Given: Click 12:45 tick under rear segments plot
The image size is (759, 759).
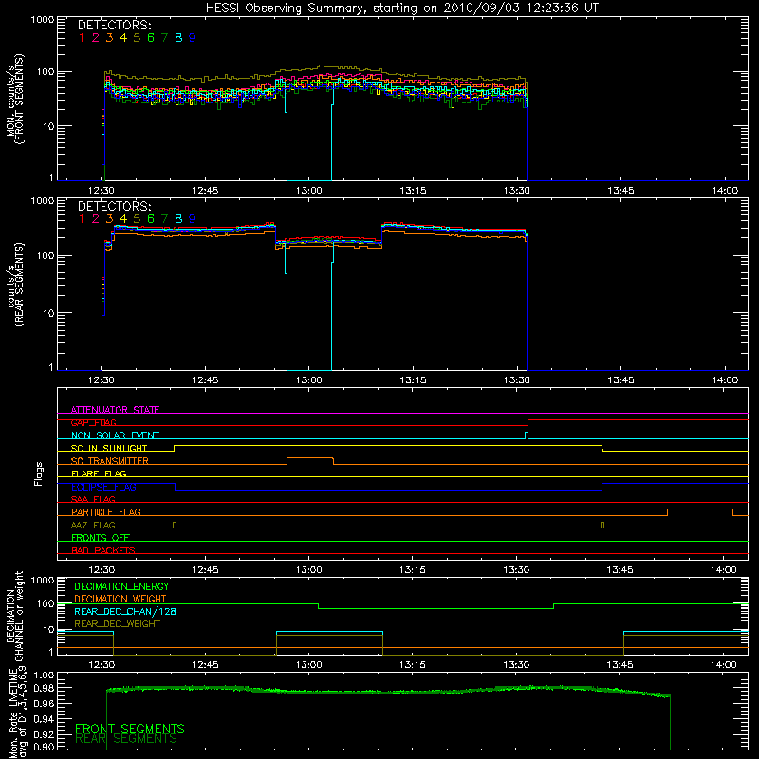Looking at the screenshot, I should coord(205,380).
